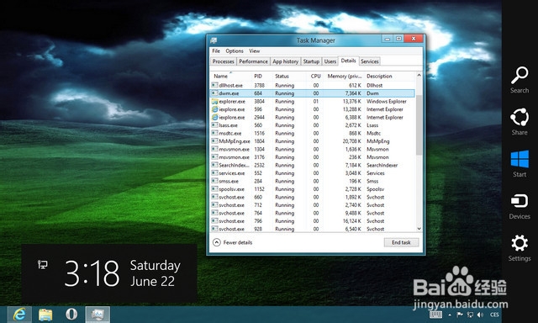The height and width of the screenshot is (323, 538).
Task: Select the MsMpEng.exe row
Action: click(313, 141)
